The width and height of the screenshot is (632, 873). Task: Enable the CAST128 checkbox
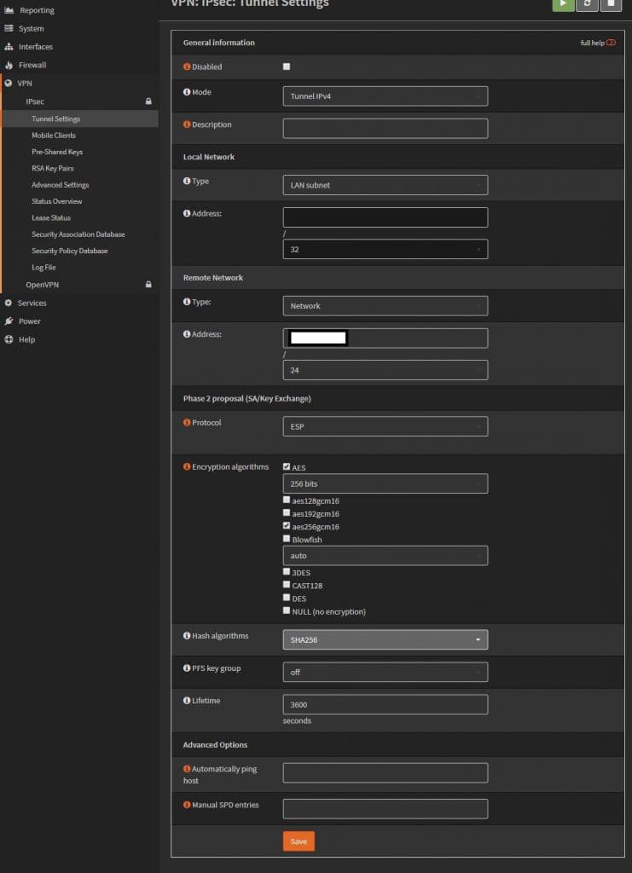coord(287,585)
